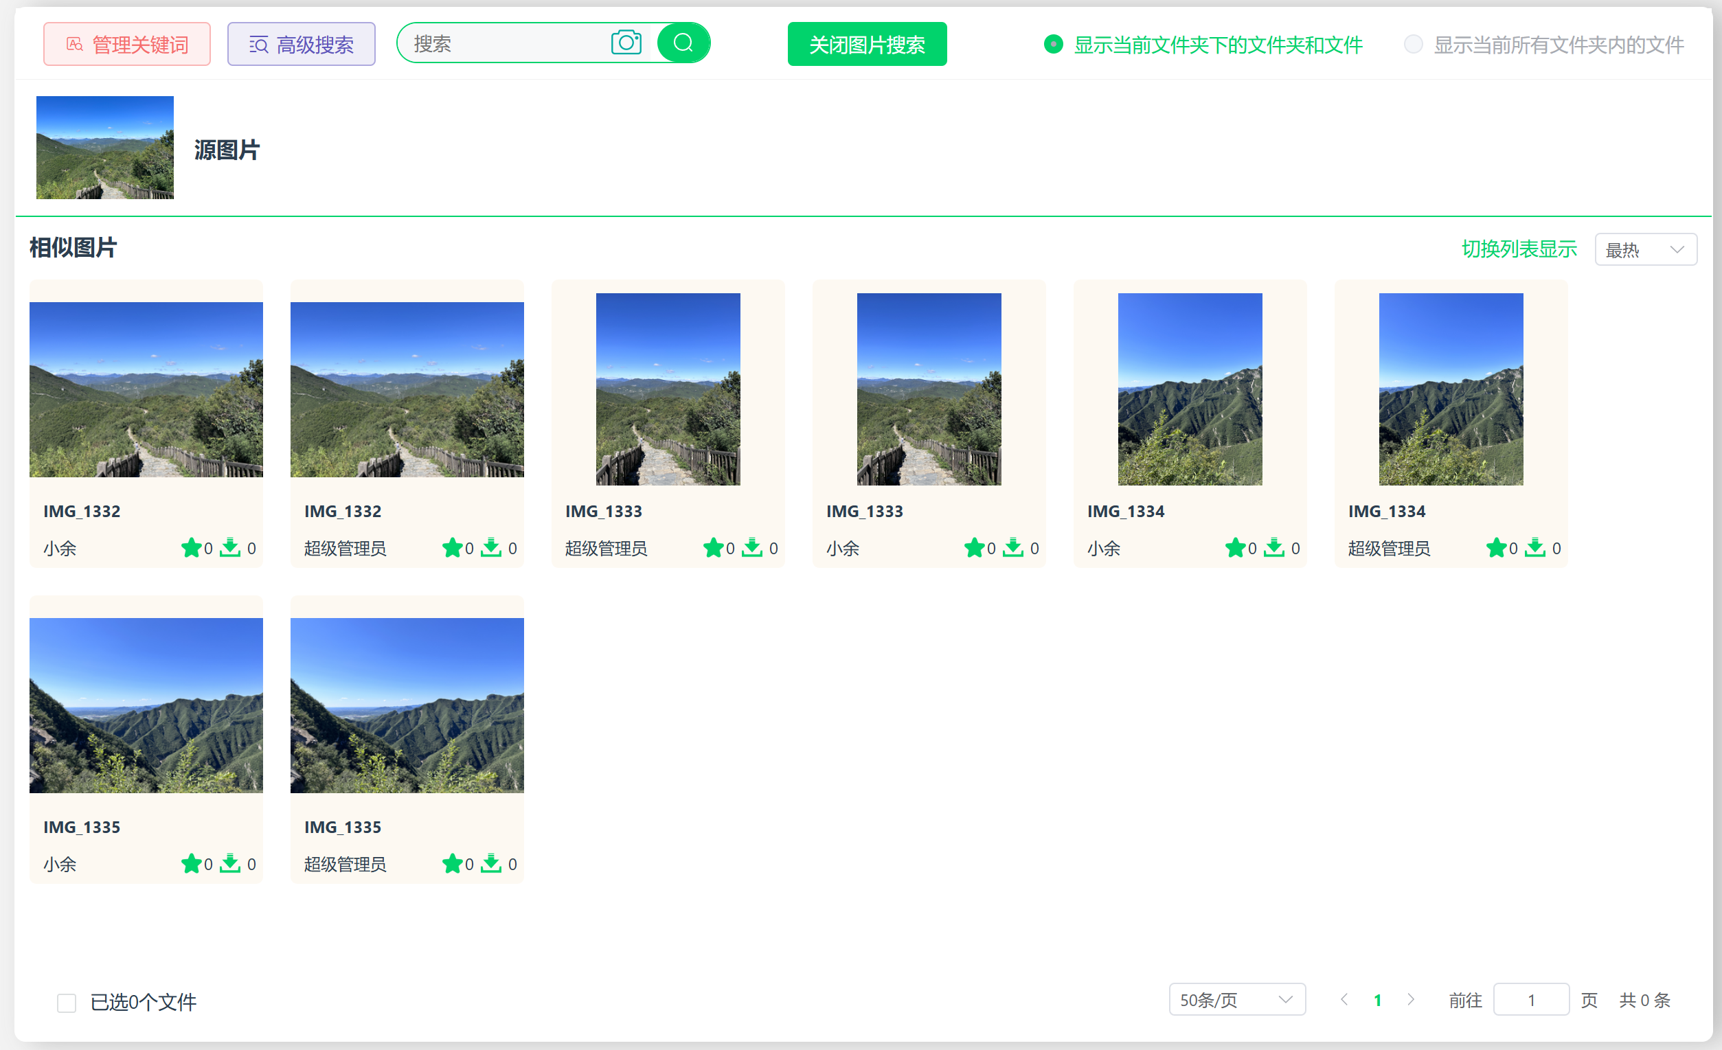Download IMG_1334 uploaded by 超级管理员
Screen dimensions: 1722x1050
(x=1534, y=549)
